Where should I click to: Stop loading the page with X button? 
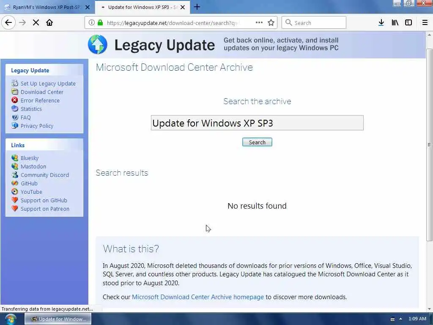pos(36,23)
